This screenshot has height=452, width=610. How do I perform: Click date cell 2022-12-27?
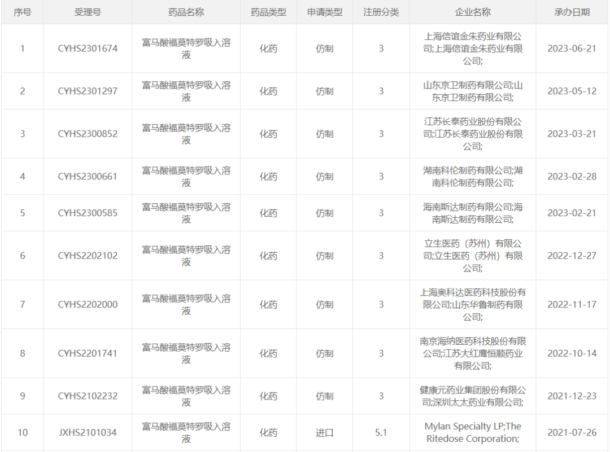[572, 256]
